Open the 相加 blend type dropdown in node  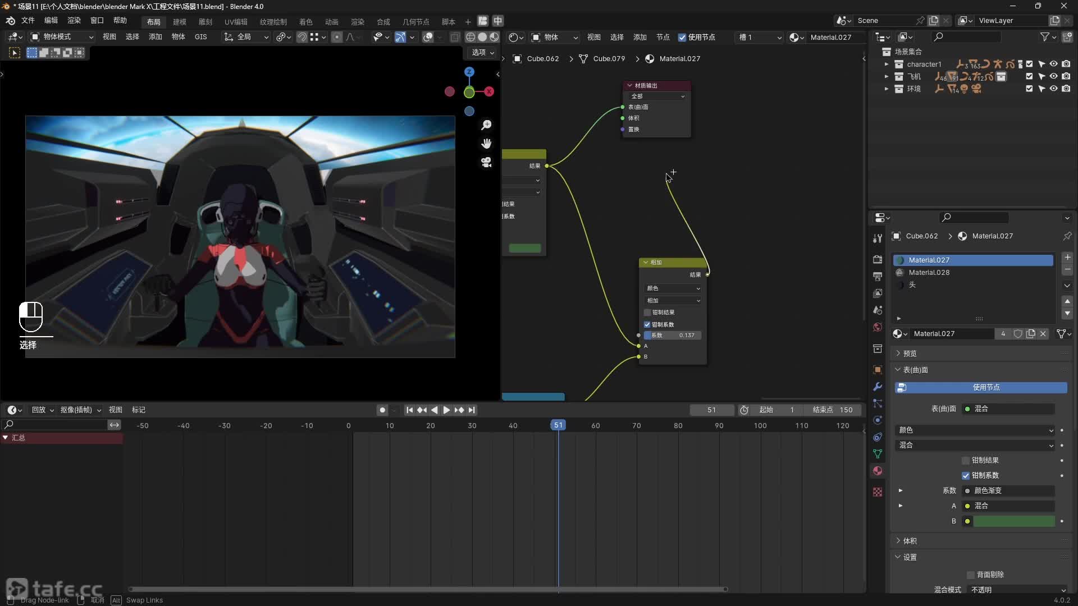pos(673,301)
